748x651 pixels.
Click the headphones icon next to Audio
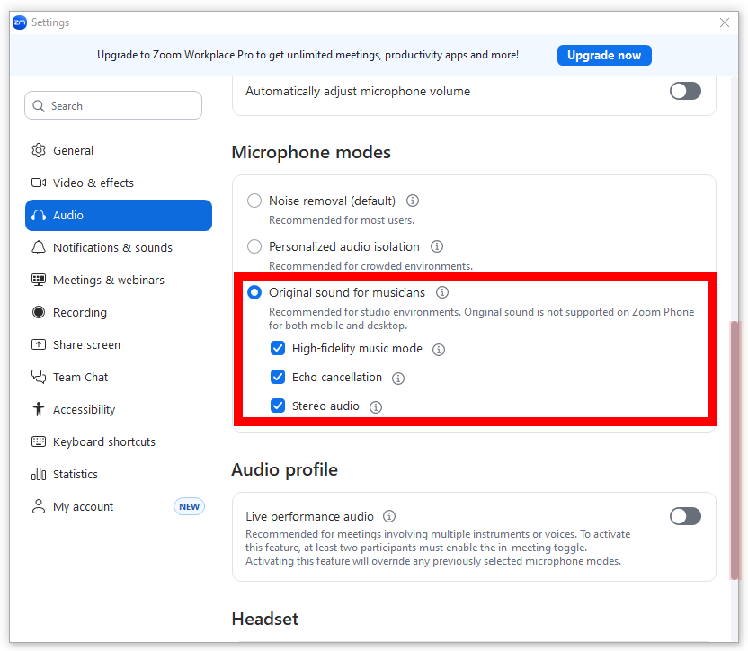click(x=38, y=215)
